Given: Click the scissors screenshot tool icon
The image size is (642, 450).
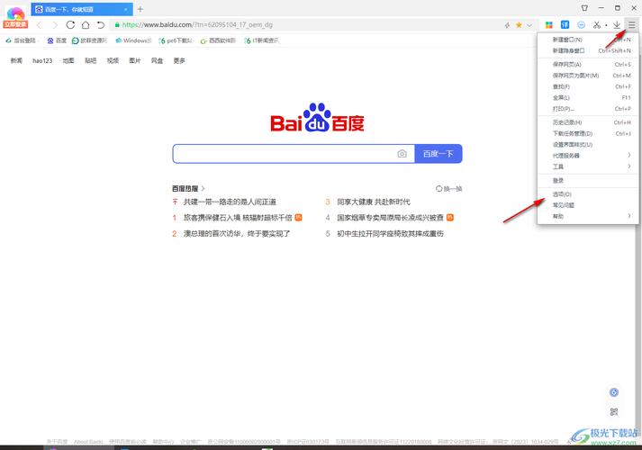Looking at the screenshot, I should point(597,25).
